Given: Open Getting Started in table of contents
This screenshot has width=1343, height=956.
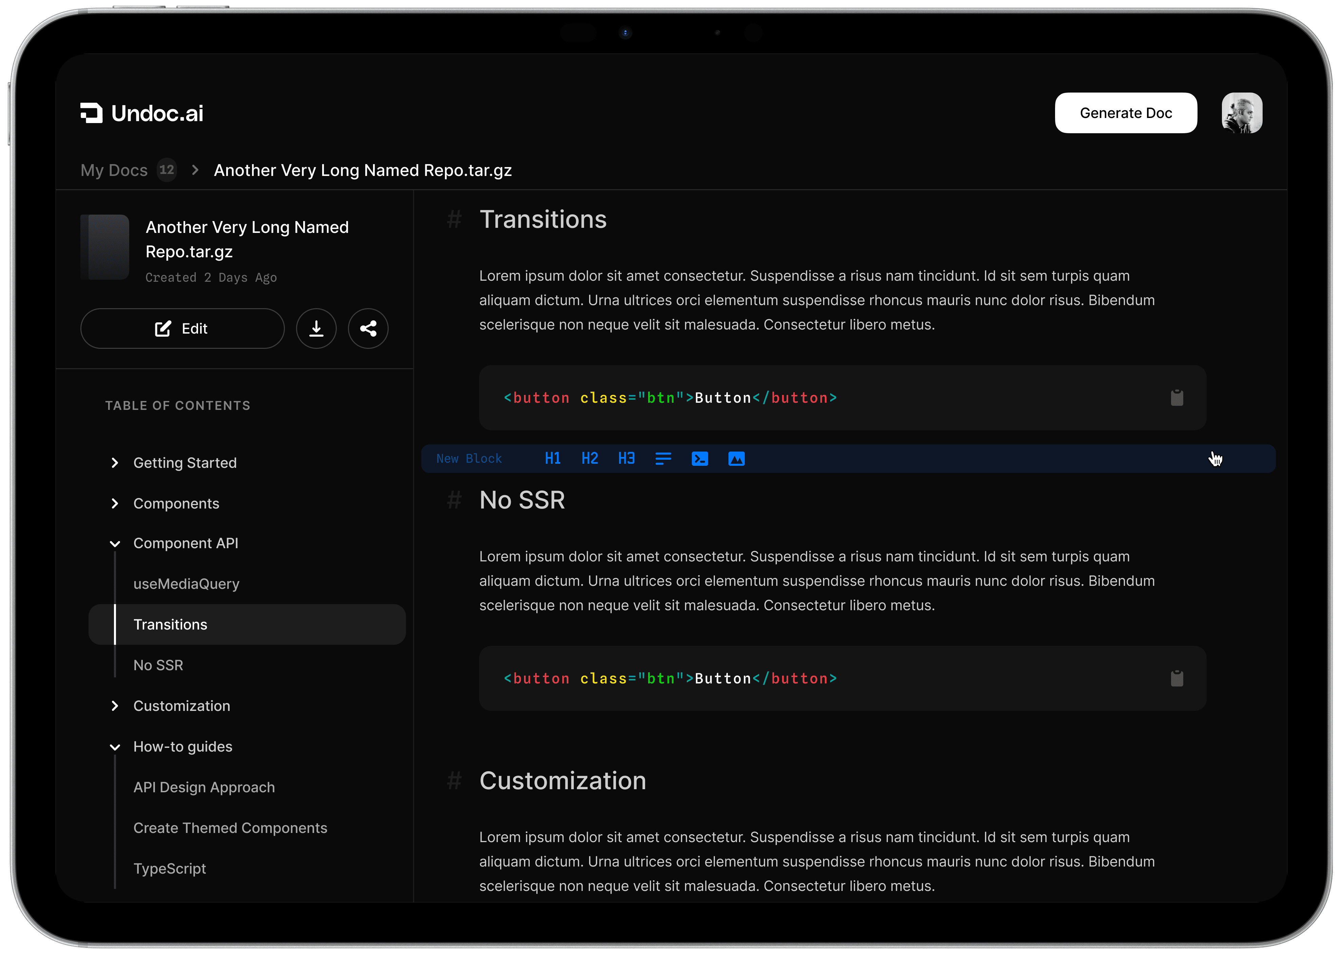Looking at the screenshot, I should (x=185, y=463).
